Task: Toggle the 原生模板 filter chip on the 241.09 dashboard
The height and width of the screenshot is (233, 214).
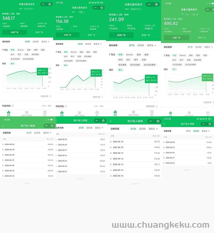Action: coord(122,65)
